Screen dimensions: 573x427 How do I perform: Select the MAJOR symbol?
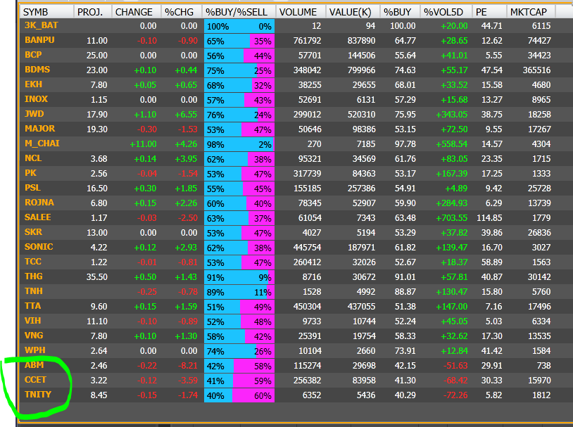[40, 129]
